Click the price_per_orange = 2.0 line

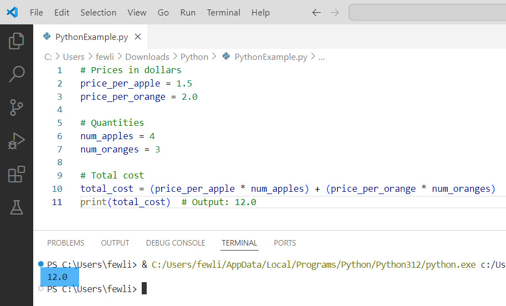[x=139, y=96]
